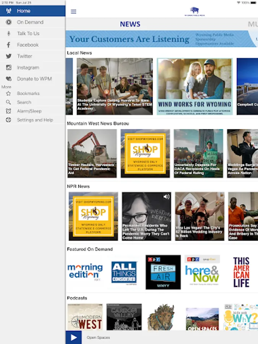Open Shop Wyoming ad under Mountain West
The width and height of the screenshot is (258, 344).
click(x=145, y=153)
